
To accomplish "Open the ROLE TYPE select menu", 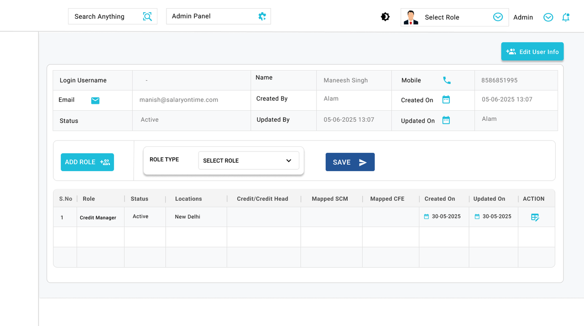I will pyautogui.click(x=248, y=160).
